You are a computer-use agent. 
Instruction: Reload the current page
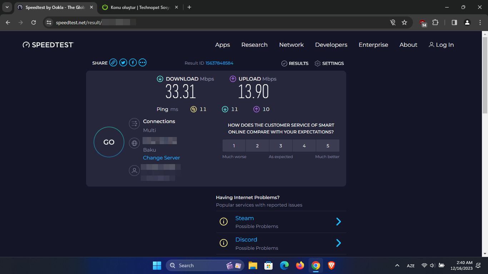pos(34,22)
